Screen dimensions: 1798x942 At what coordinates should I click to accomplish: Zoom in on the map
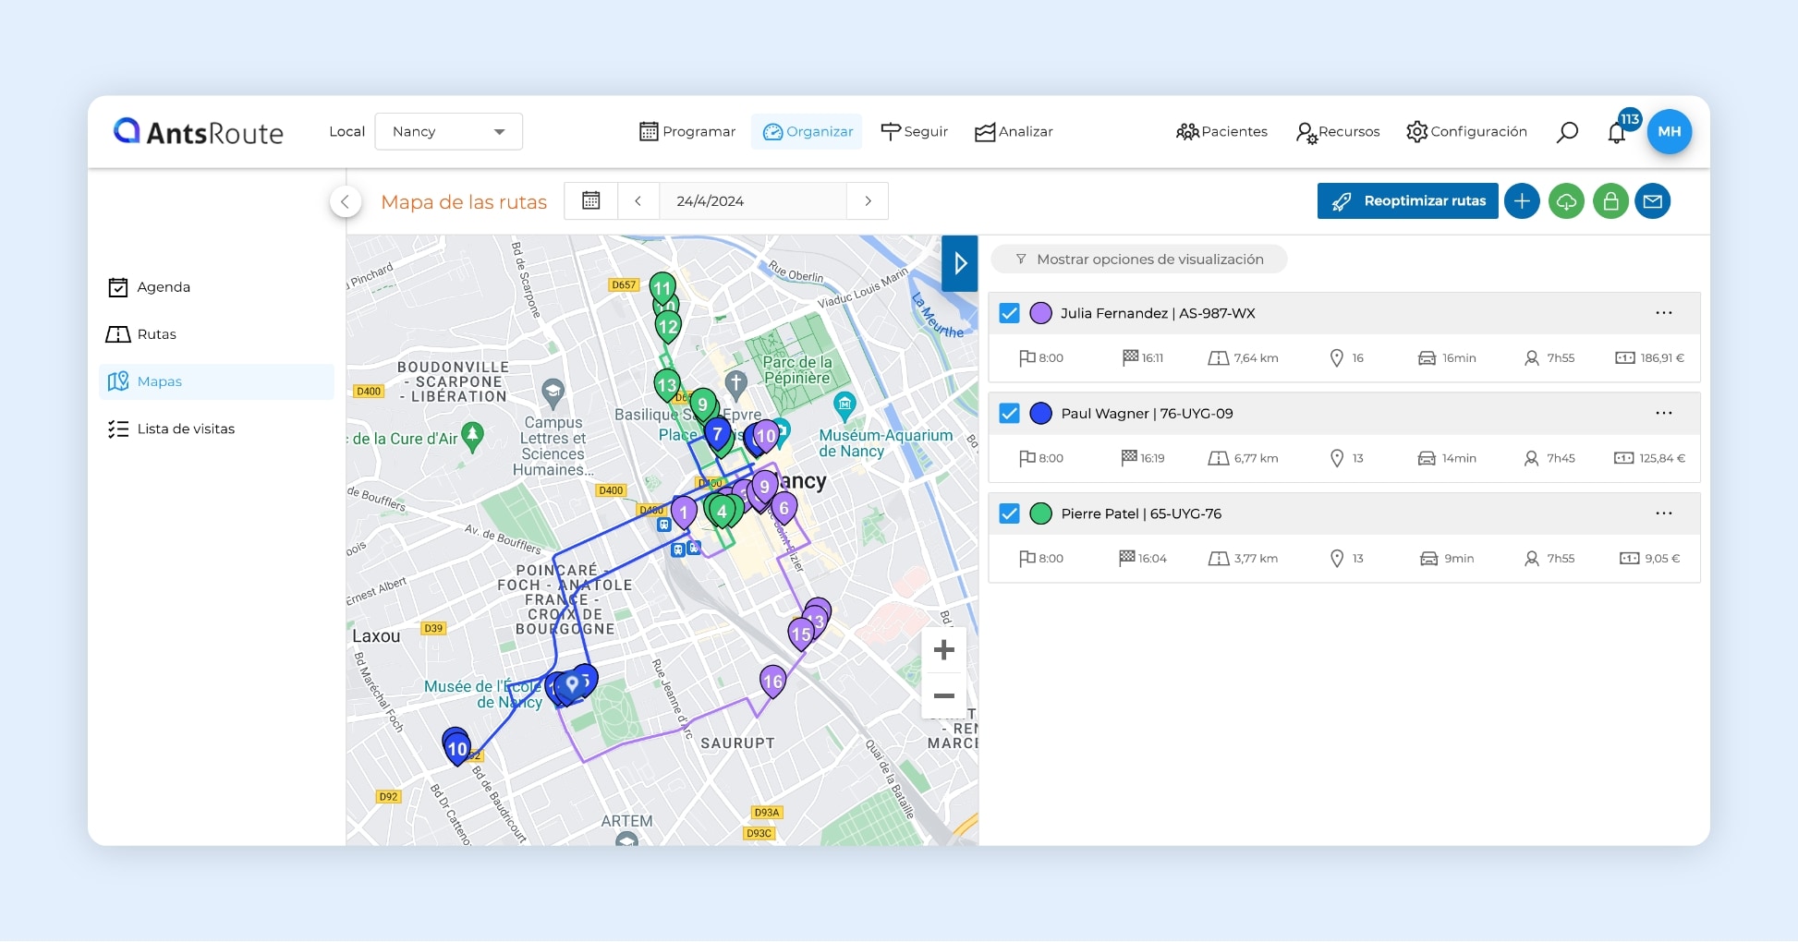coord(943,650)
